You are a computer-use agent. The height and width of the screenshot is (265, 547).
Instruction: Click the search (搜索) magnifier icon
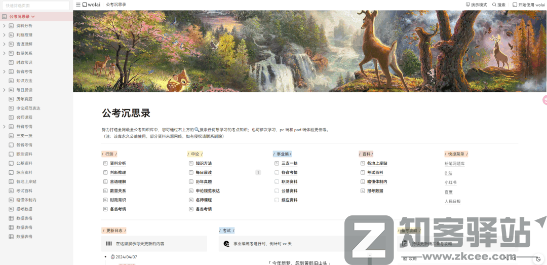click(494, 5)
